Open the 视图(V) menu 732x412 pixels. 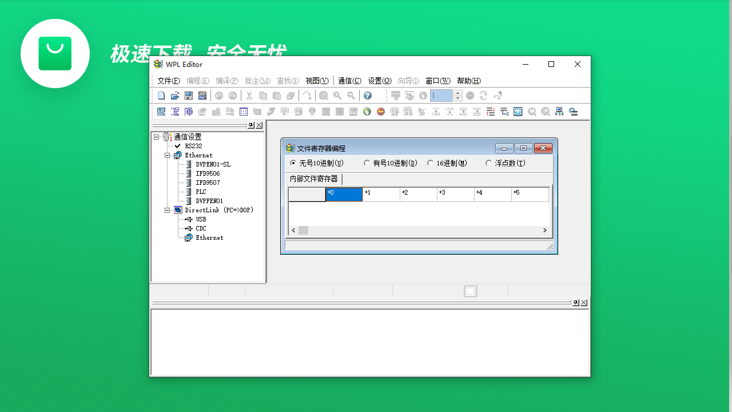coord(317,81)
